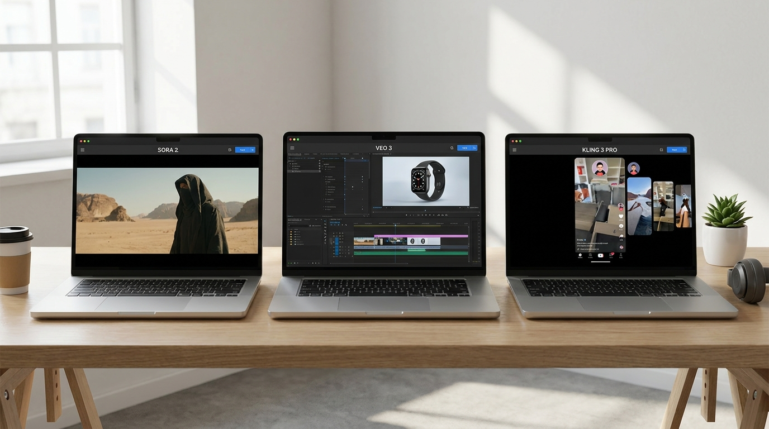Select the purple clip on VEO 3's top track
This screenshot has height=429, width=769.
click(x=421, y=236)
